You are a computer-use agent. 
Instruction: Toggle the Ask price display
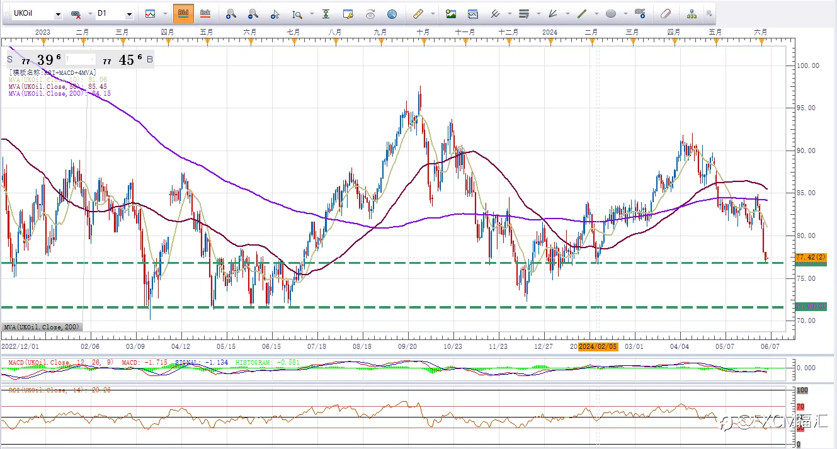(x=205, y=13)
